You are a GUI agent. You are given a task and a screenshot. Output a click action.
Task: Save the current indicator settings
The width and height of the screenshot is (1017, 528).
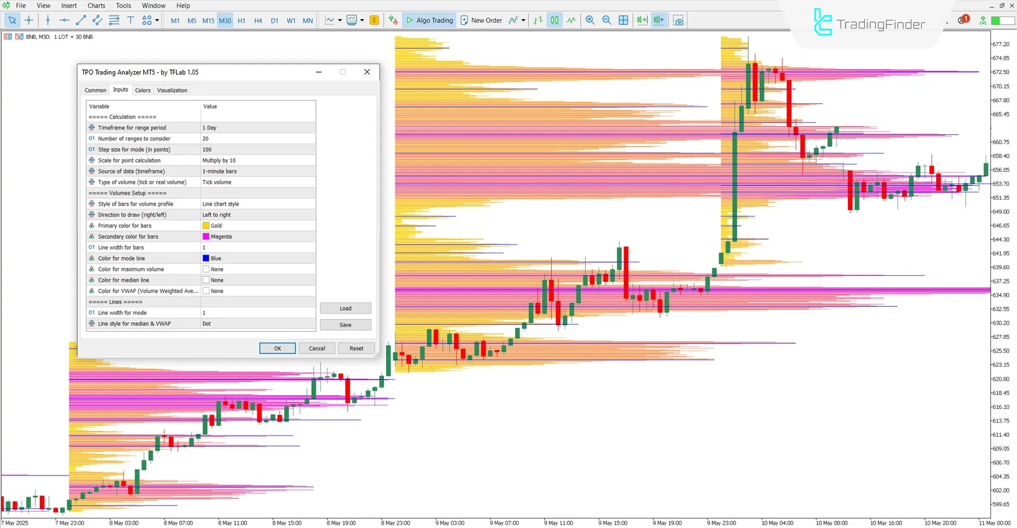[345, 324]
